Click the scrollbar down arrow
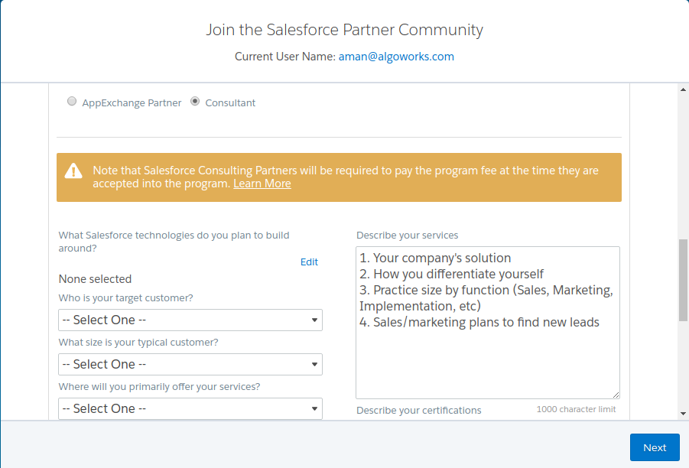 (x=683, y=414)
